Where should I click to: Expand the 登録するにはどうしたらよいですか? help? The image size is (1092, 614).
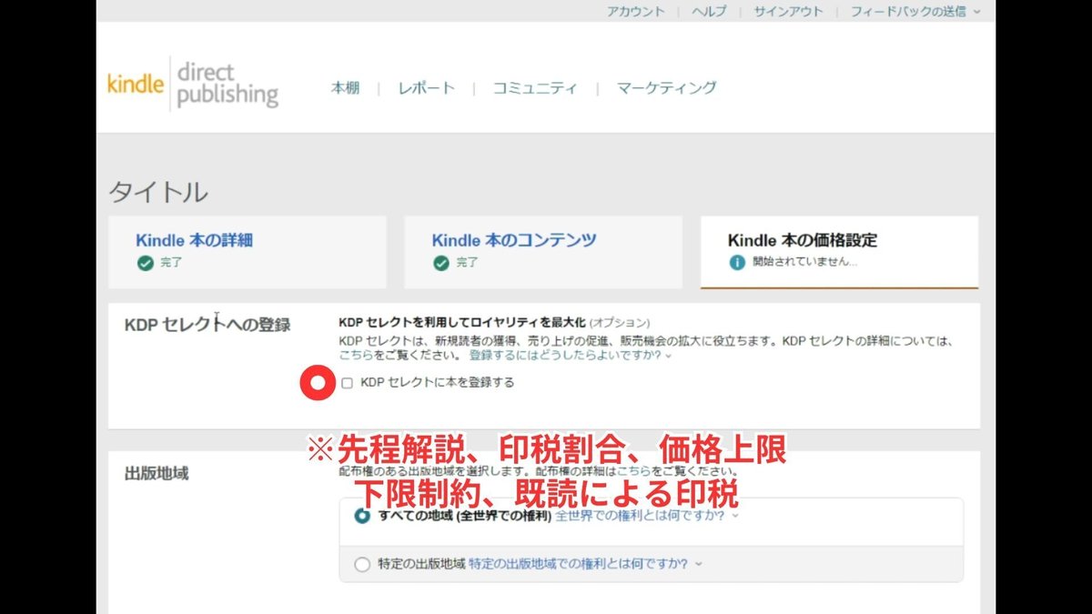[571, 355]
